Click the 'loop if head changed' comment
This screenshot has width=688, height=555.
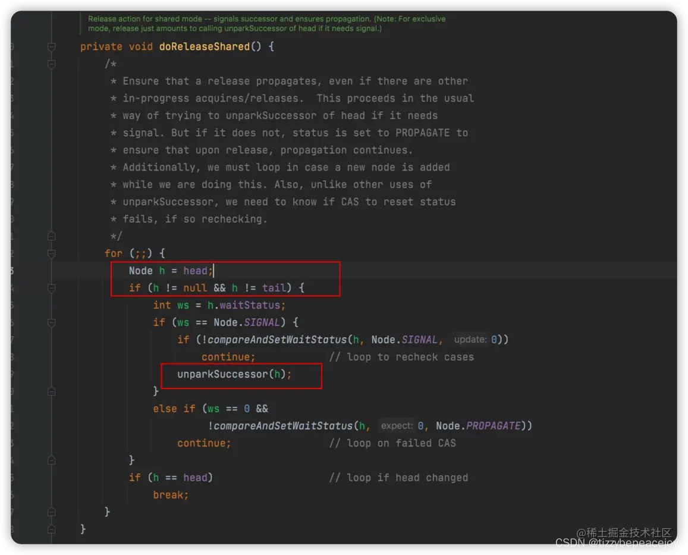(398, 478)
